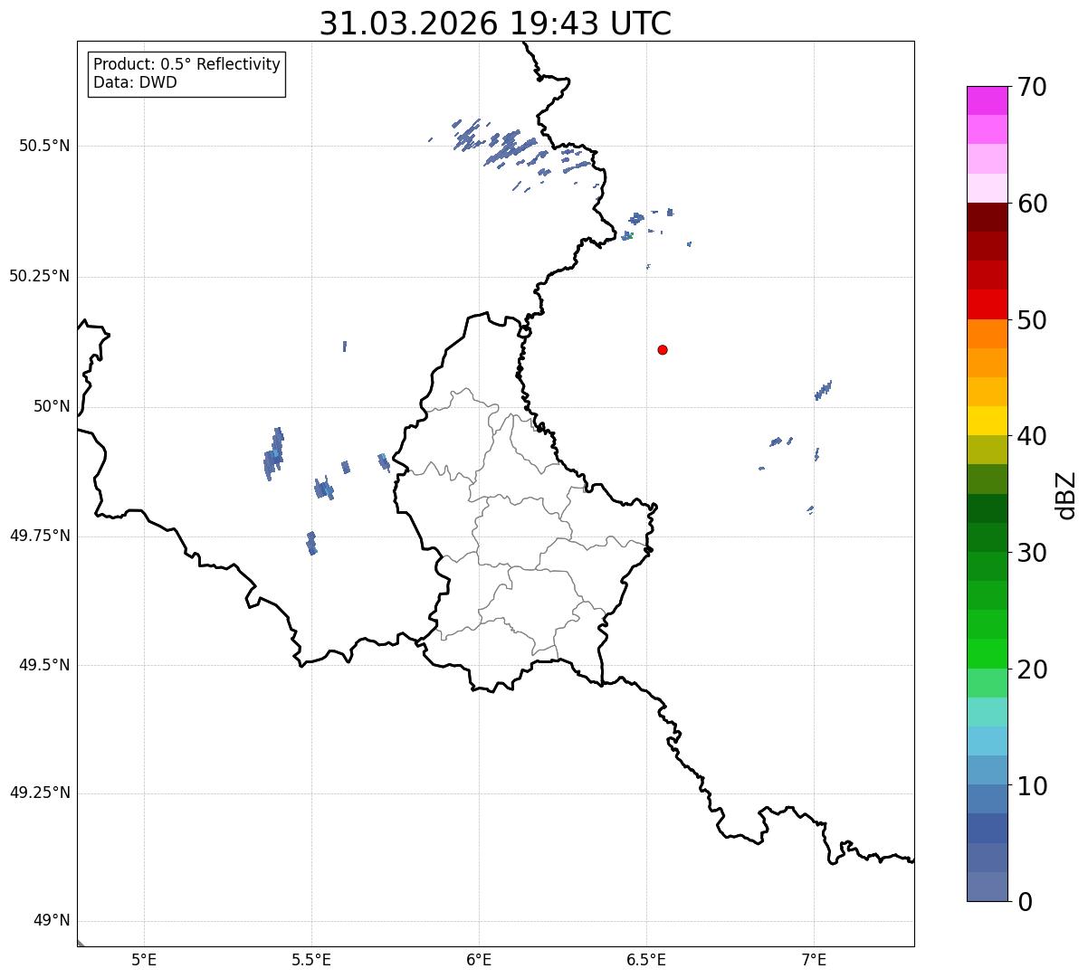Select the yellow swatch above 40
This screenshot has width=1088, height=978.
pyautogui.click(x=987, y=421)
